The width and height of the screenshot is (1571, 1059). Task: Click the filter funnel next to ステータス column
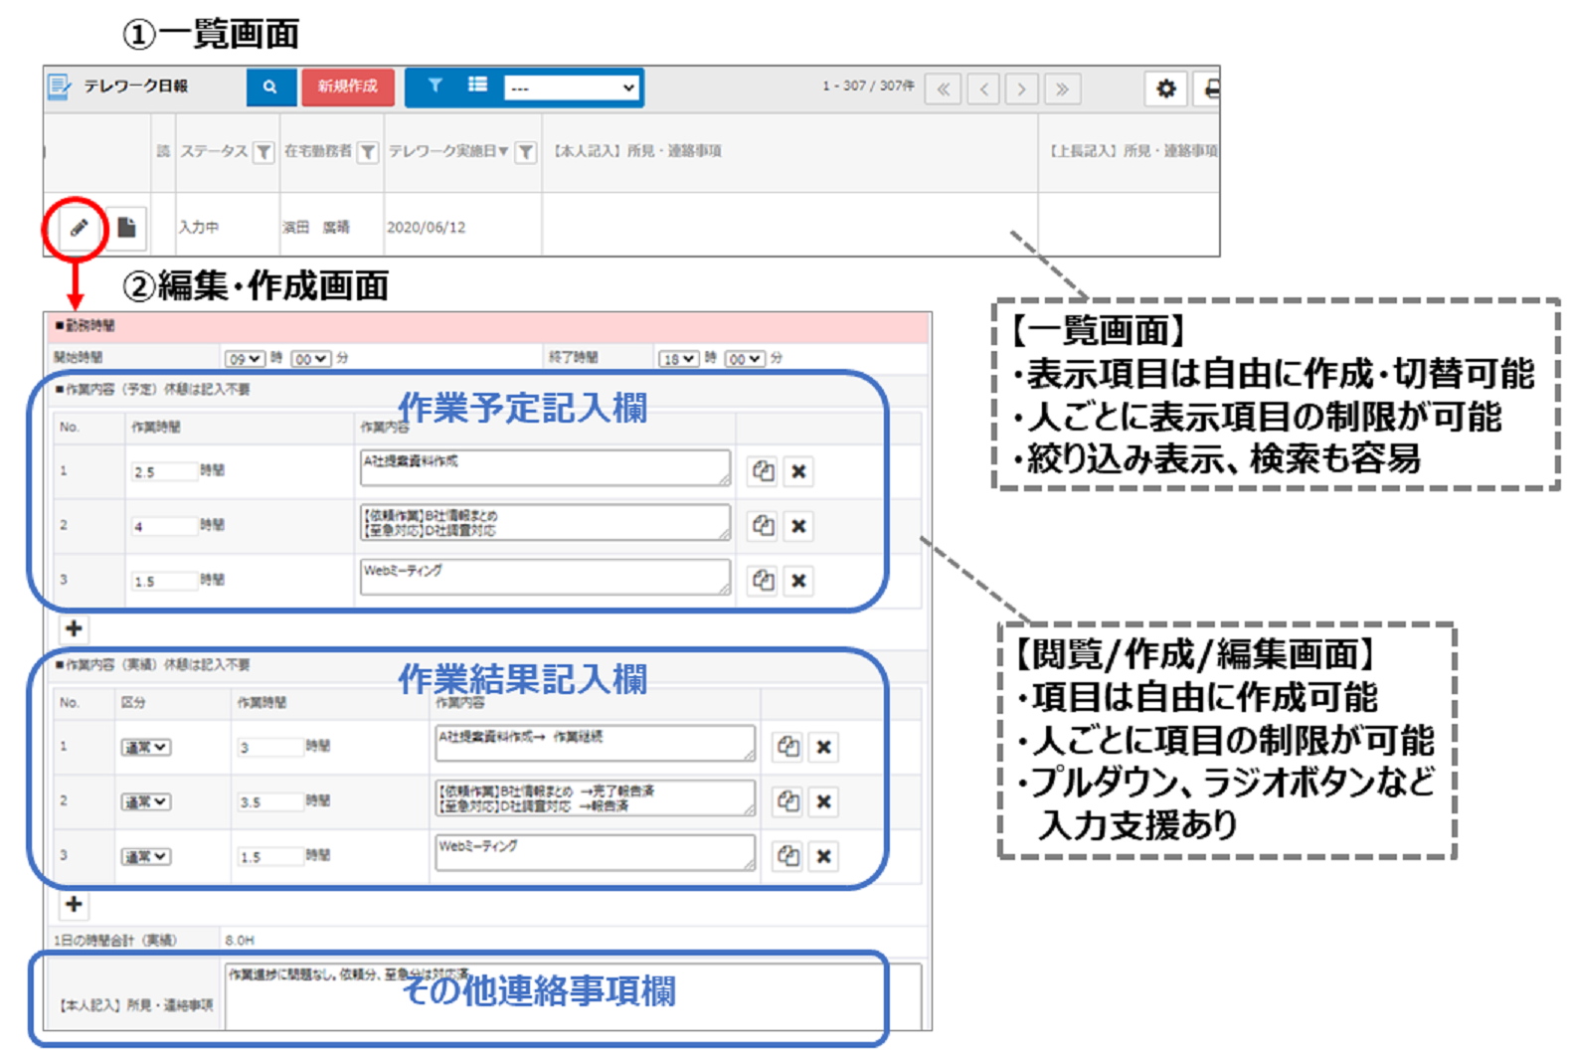click(263, 152)
